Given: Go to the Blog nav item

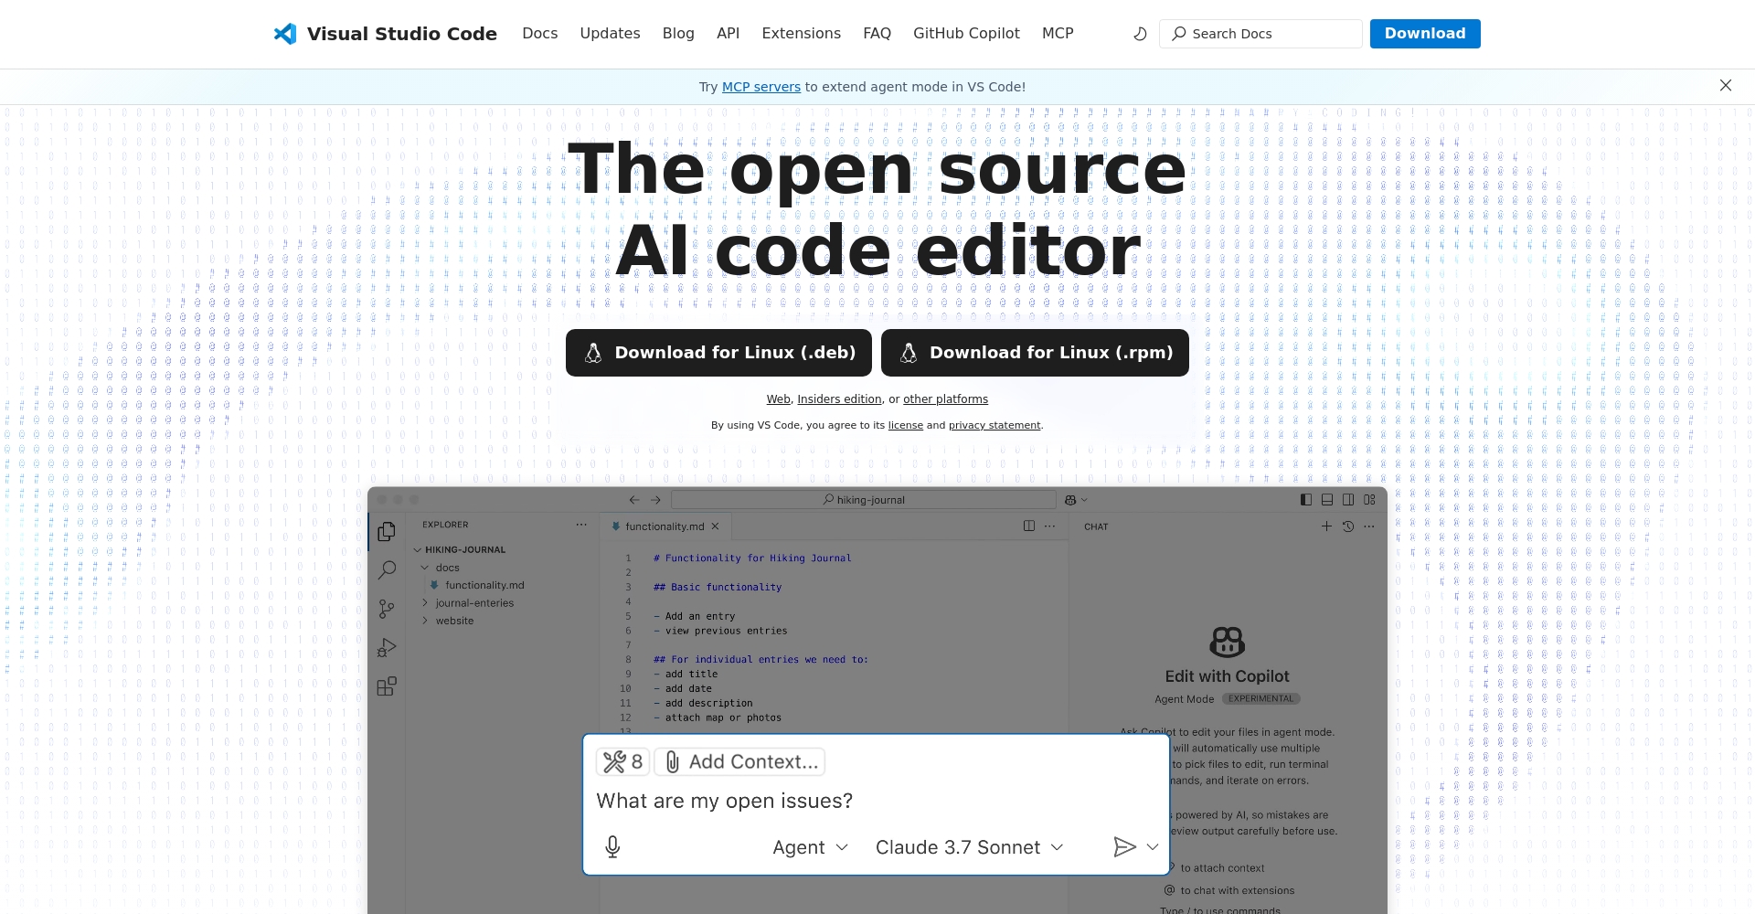Looking at the screenshot, I should (x=678, y=34).
